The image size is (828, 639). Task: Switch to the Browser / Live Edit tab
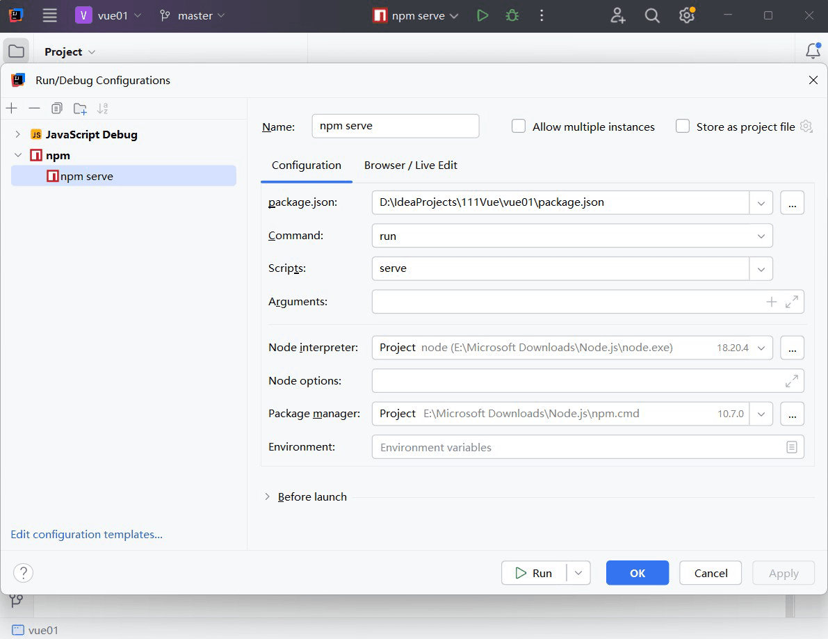coord(410,165)
